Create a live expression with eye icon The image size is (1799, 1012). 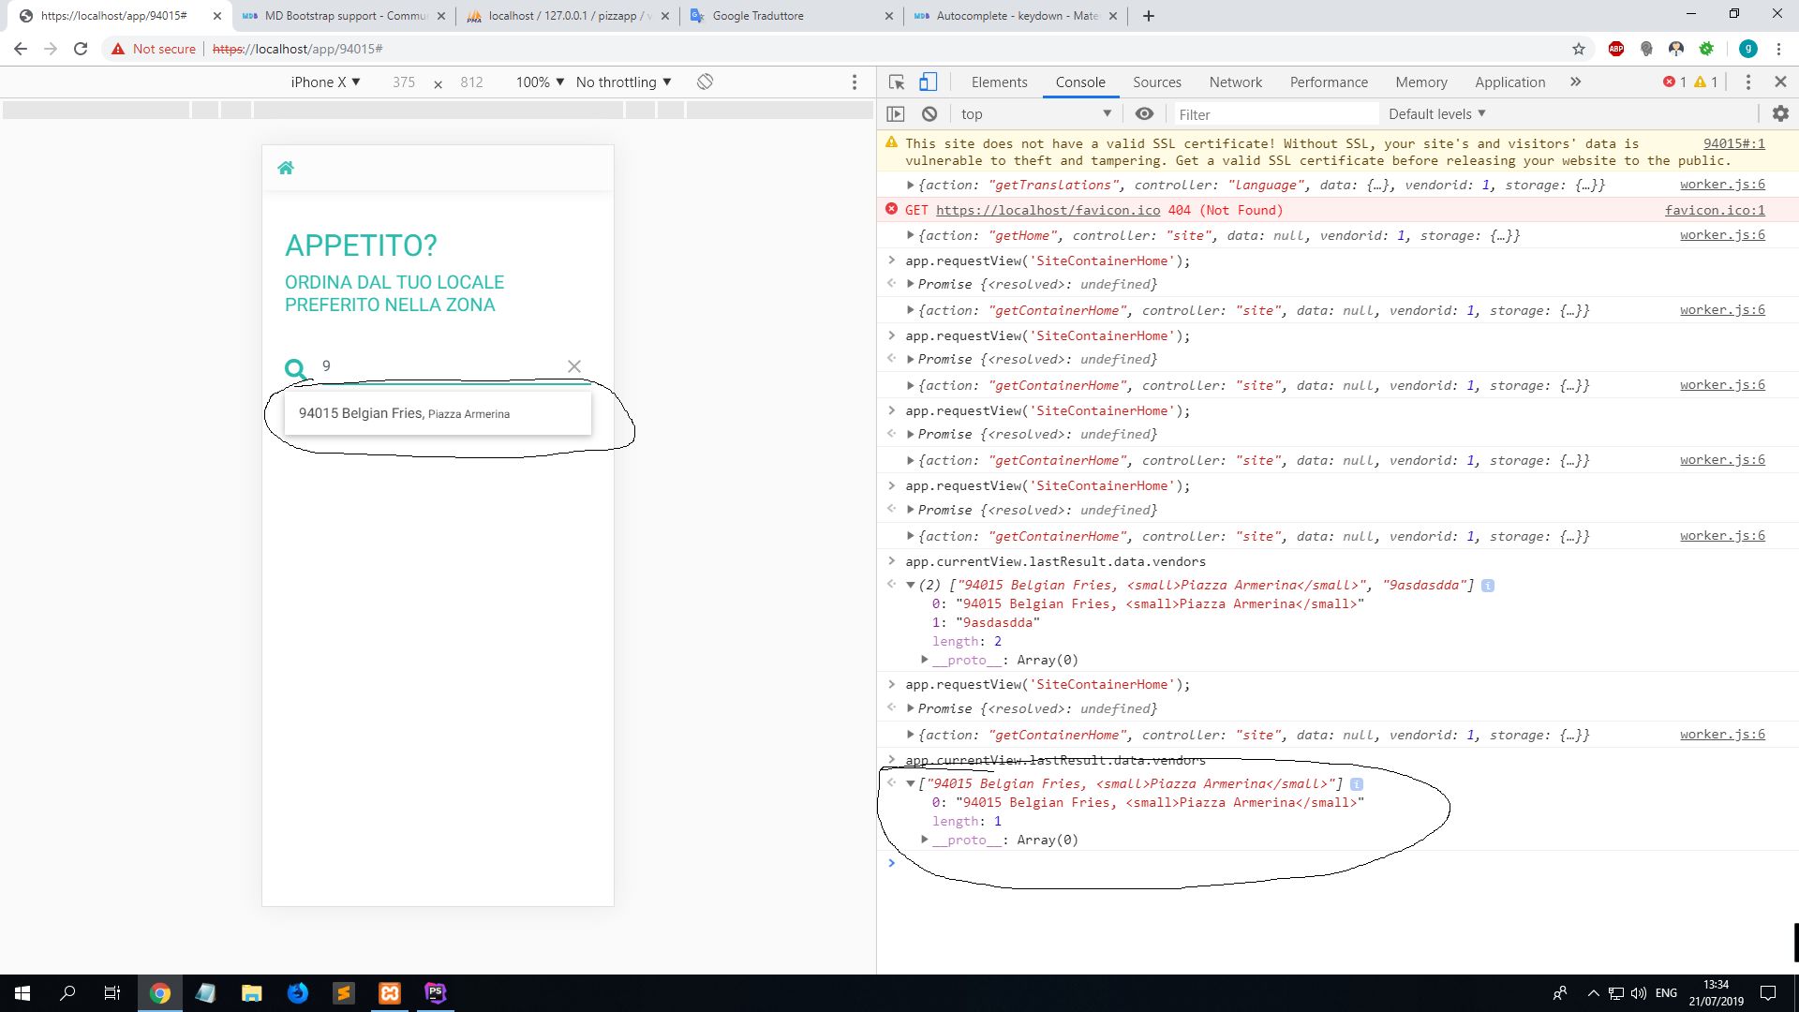(1144, 114)
